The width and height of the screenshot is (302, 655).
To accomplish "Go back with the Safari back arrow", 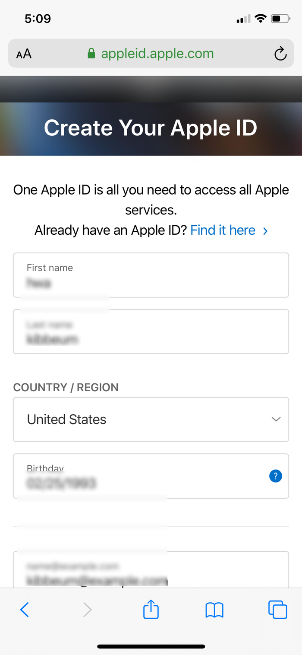I will 25,610.
